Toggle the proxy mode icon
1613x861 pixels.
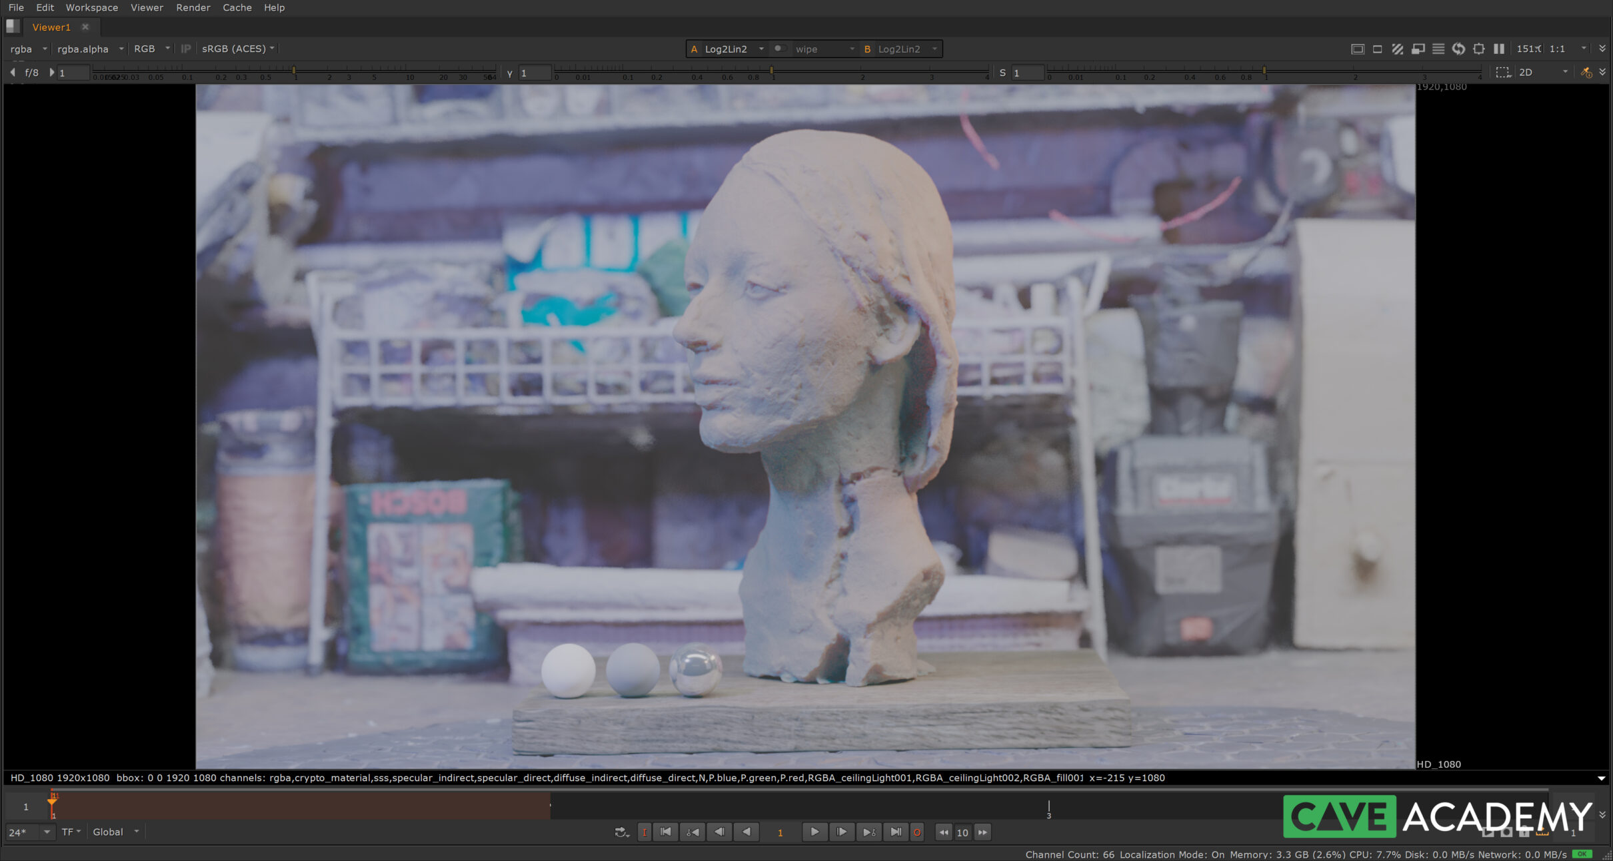click(x=1418, y=49)
